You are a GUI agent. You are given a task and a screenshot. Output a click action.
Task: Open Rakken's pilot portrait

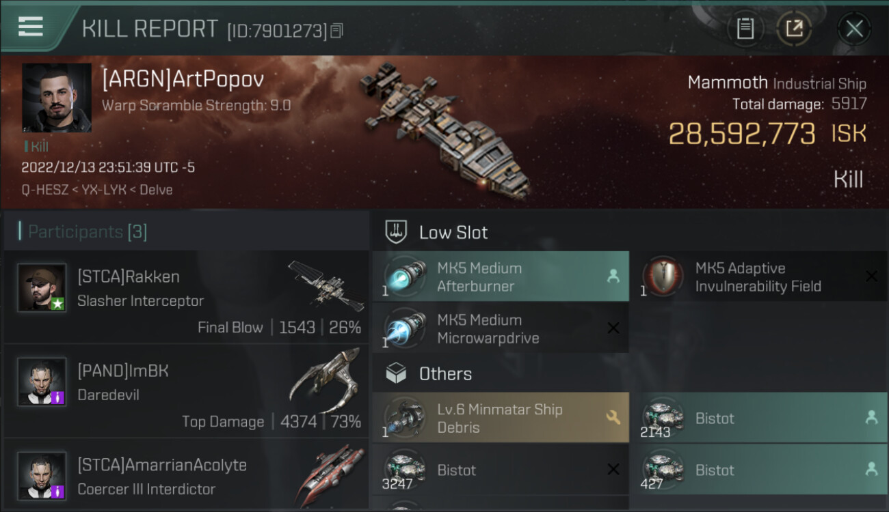pos(42,287)
